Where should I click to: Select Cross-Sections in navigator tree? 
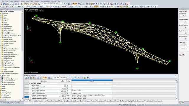[x=7, y=38]
